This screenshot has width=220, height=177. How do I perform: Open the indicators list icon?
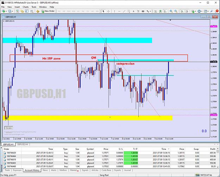[x=193, y=11]
